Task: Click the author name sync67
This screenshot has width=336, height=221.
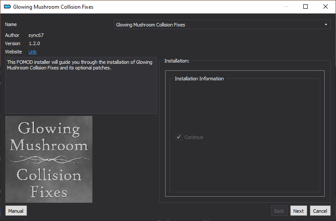Action: [x=36, y=35]
